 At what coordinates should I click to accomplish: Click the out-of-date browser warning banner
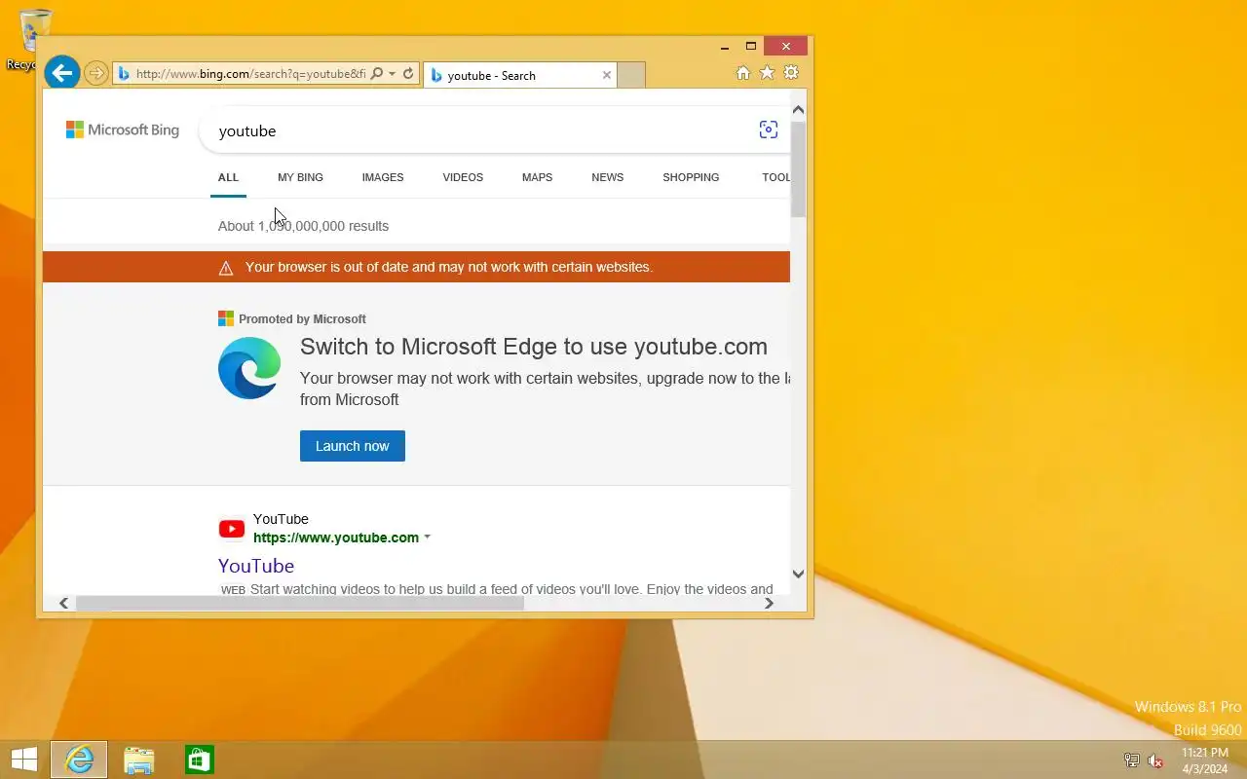(416, 267)
